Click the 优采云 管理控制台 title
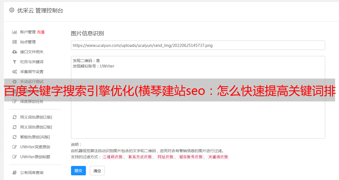Screen dimensions: 339x180 click(x=40, y=10)
